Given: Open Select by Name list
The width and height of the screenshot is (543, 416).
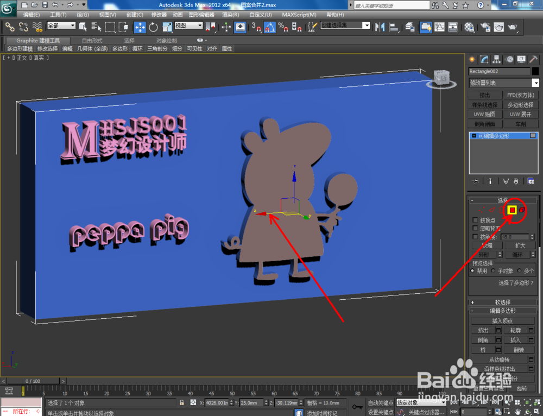Looking at the screenshot, I should 96,27.
